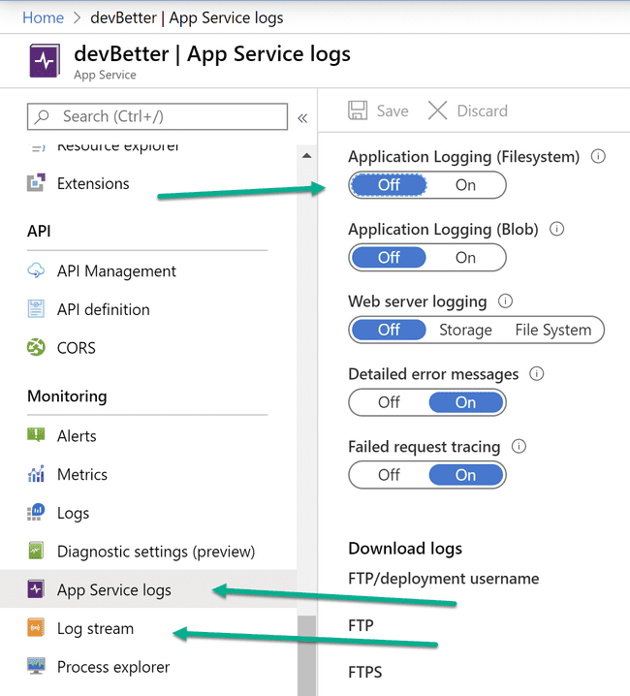Select Off for Application Logging (Blob)
The height and width of the screenshot is (696, 630).
[x=389, y=258]
